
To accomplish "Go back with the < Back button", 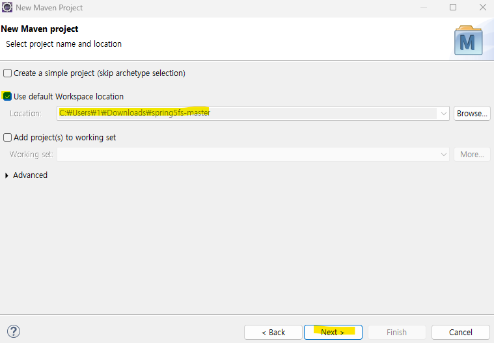I will [x=273, y=333].
